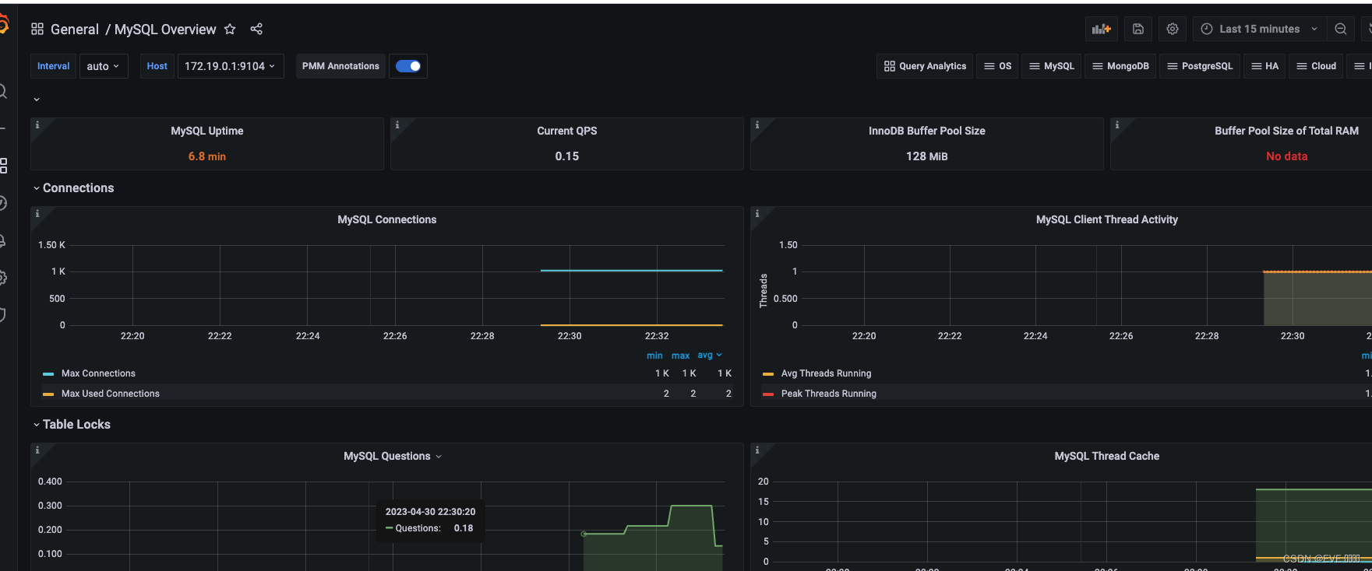Click the MySQL Connections panel title

387,220
